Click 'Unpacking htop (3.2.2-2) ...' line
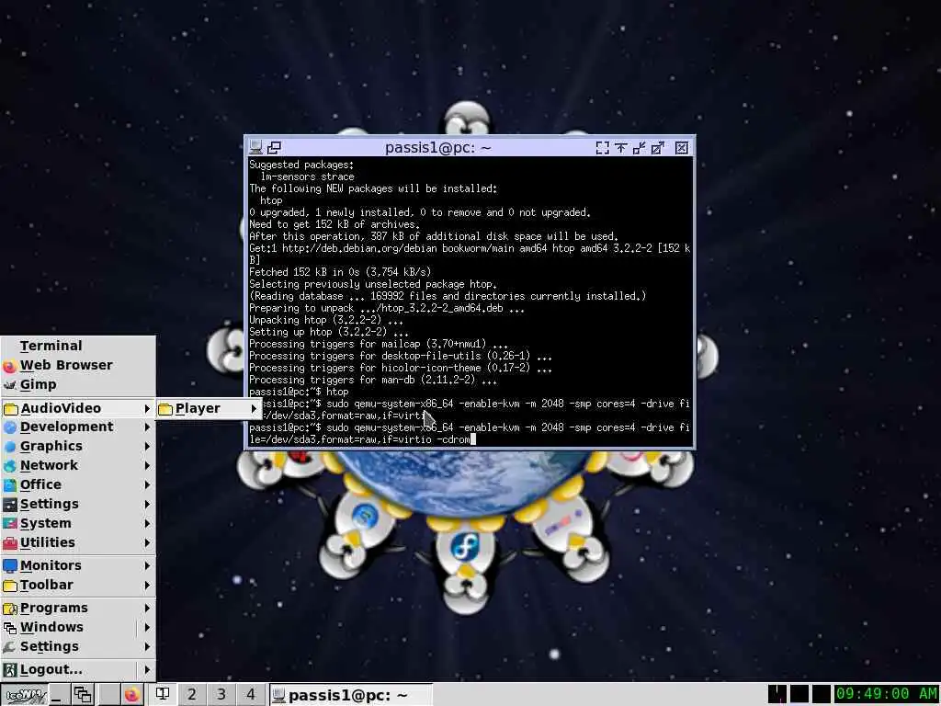 (326, 320)
